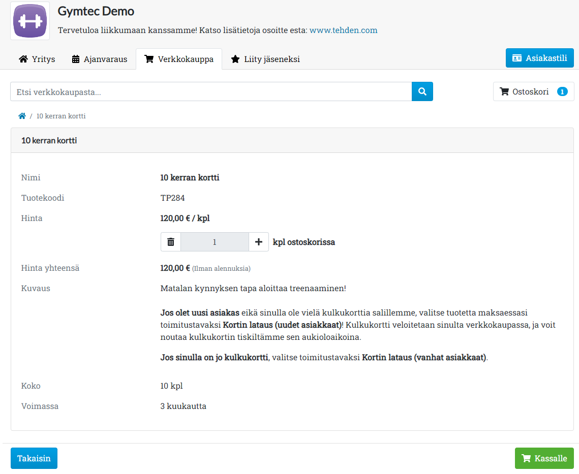
Task: Proceed to checkout with Kassalle
Action: tap(544, 458)
